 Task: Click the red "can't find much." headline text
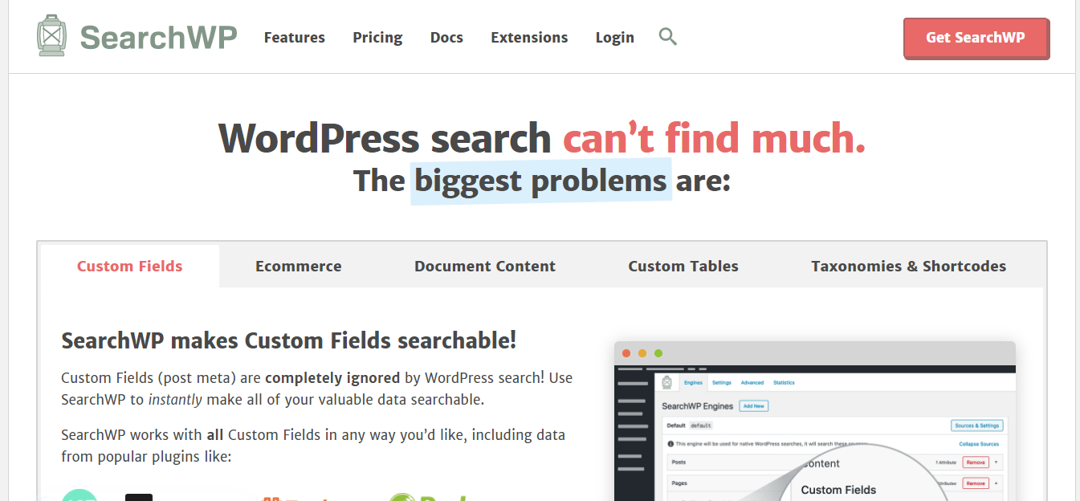[714, 138]
